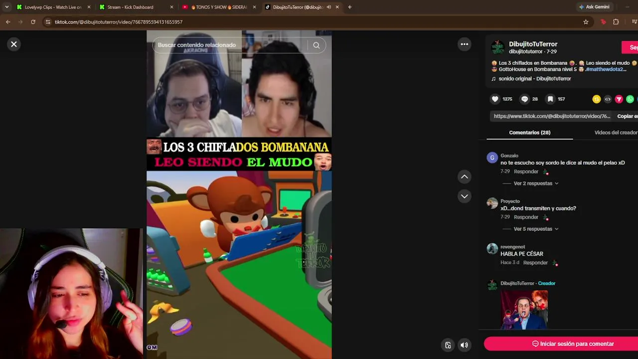Screen dimensions: 638x359
Task: Click inside the Buscar contenido relacionado field
Action: 230,45
